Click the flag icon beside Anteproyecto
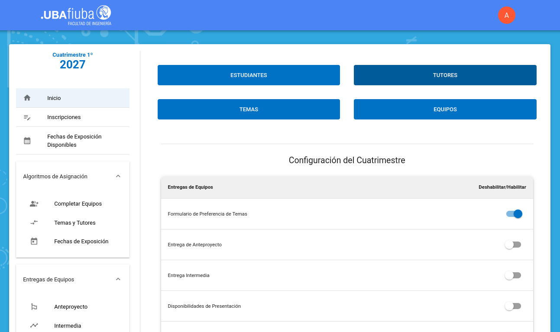560x332 pixels. point(34,307)
